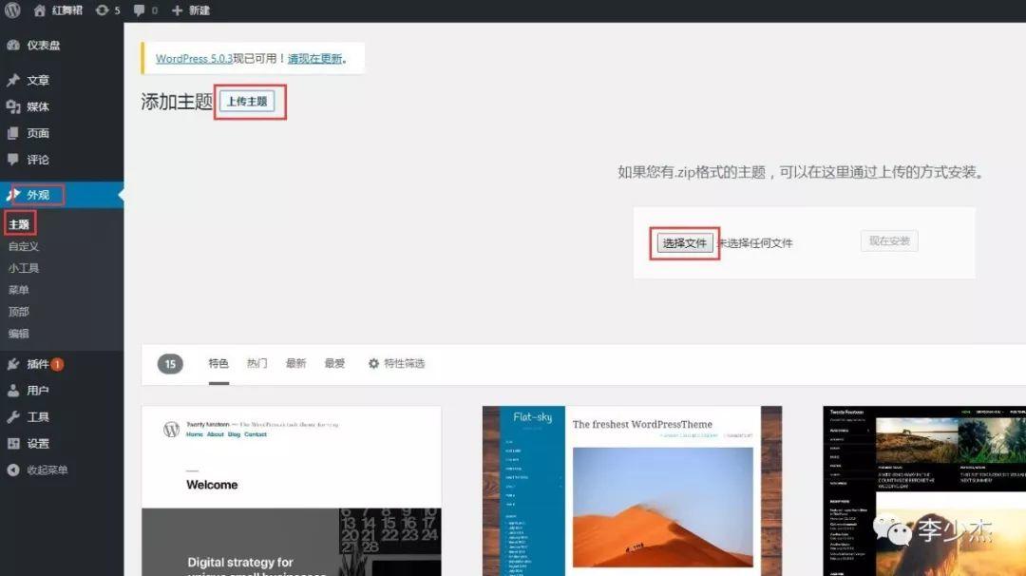
Task: Click the 工具 wrench icon
Action: [13, 417]
